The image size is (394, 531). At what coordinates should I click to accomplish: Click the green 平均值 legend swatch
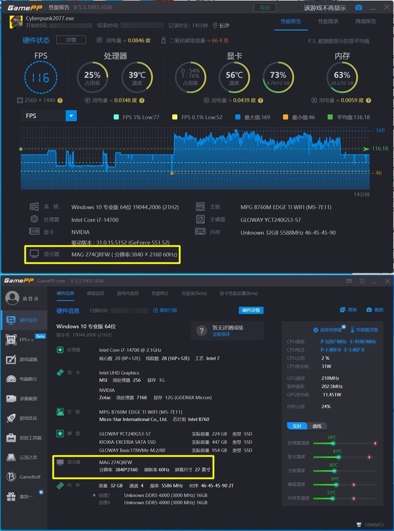pyautogui.click(x=330, y=117)
